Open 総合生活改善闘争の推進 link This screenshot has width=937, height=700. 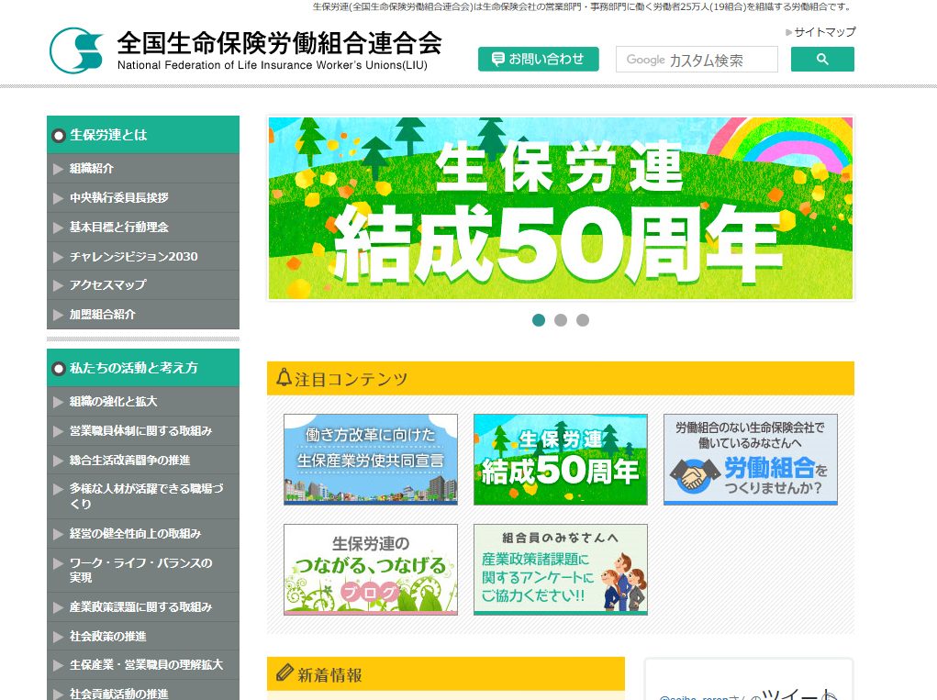tap(143, 460)
